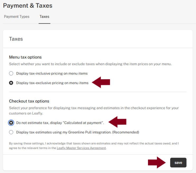This screenshot has width=196, height=173.
Task: Enable the Greenline Pull tax estimates radio circle
Action: tap(11, 132)
